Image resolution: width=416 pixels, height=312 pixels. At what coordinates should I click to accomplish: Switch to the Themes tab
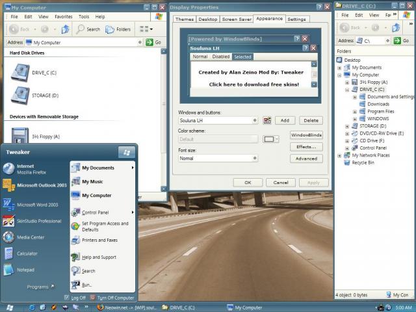pyautogui.click(x=185, y=19)
